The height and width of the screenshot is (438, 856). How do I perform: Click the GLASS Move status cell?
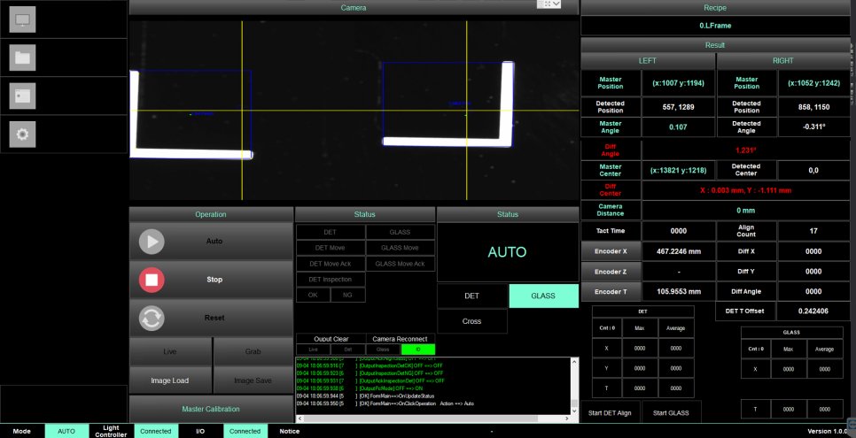(x=401, y=248)
